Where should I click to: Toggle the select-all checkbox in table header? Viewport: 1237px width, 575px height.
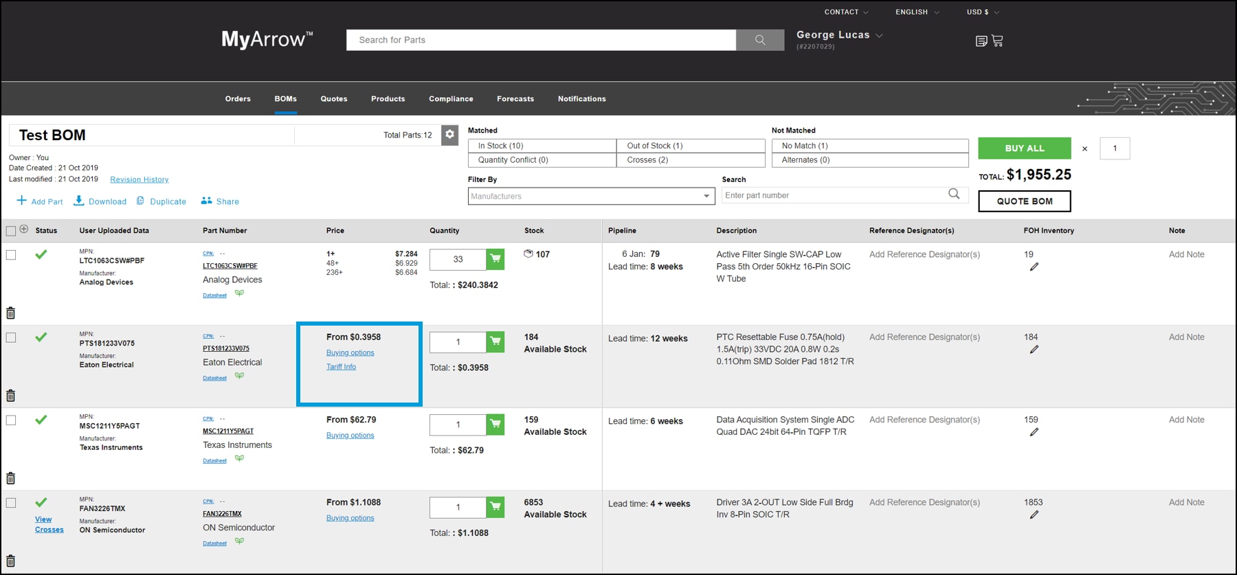[11, 231]
